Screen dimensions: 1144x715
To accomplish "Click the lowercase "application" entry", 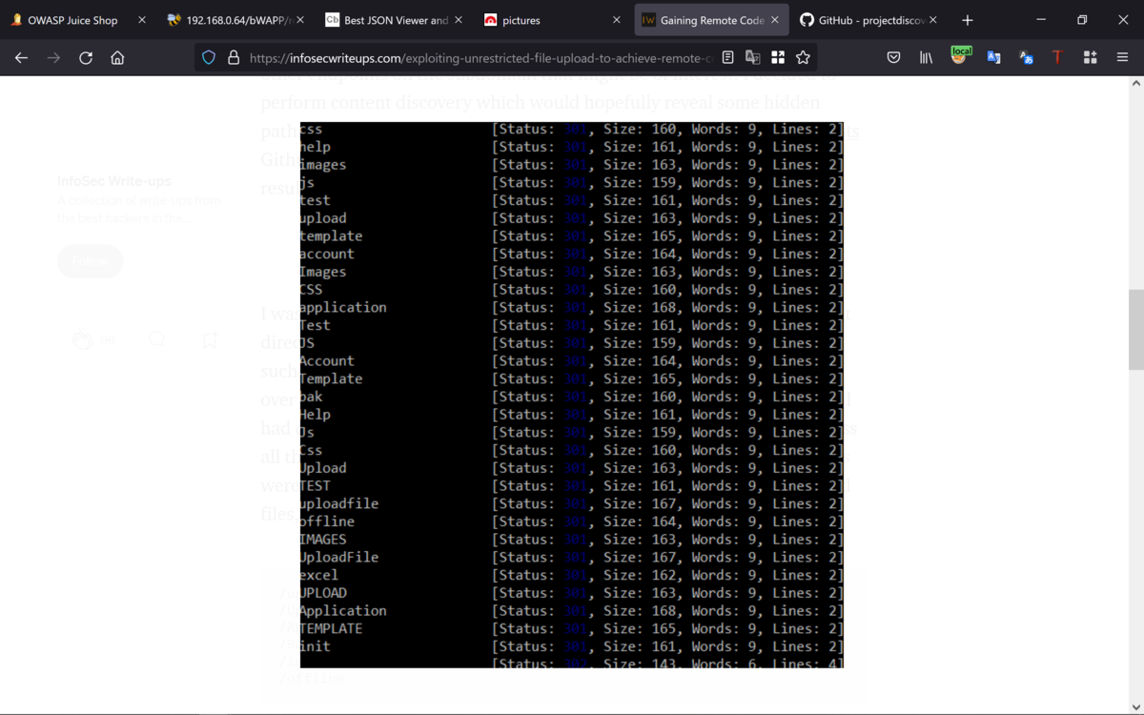I will click(343, 307).
